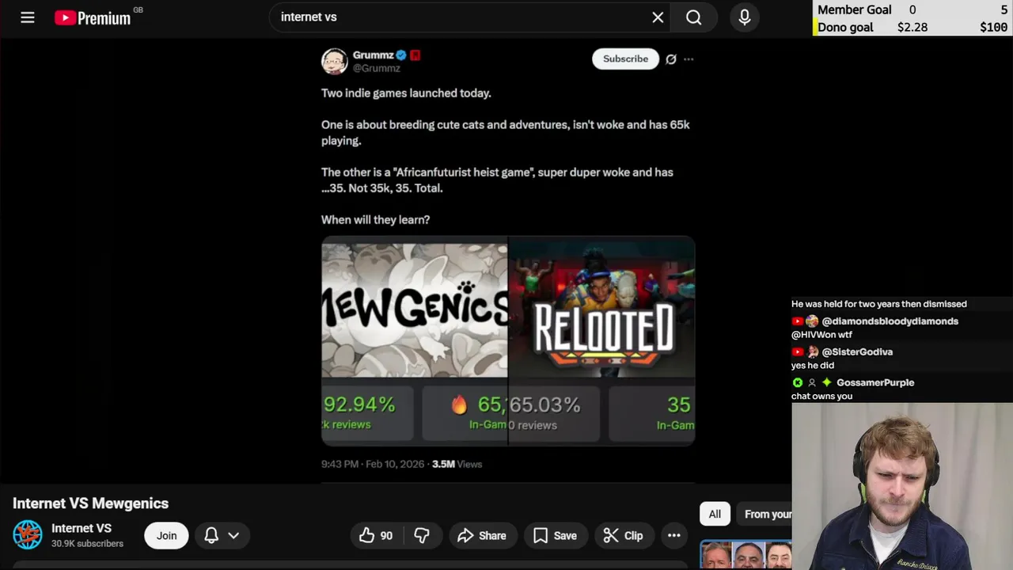
Task: Click the Member Goal overlay text
Action: (855, 9)
